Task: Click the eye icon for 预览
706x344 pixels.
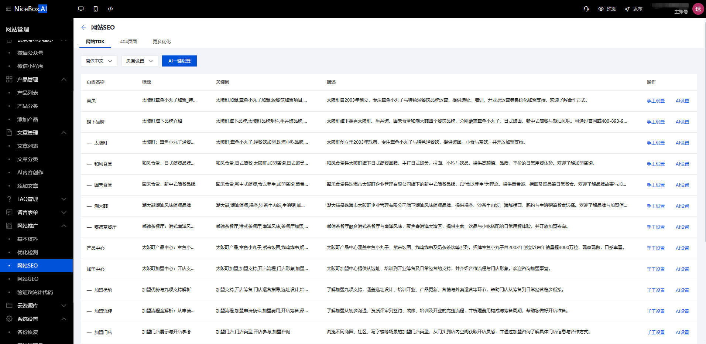Action: (601, 9)
